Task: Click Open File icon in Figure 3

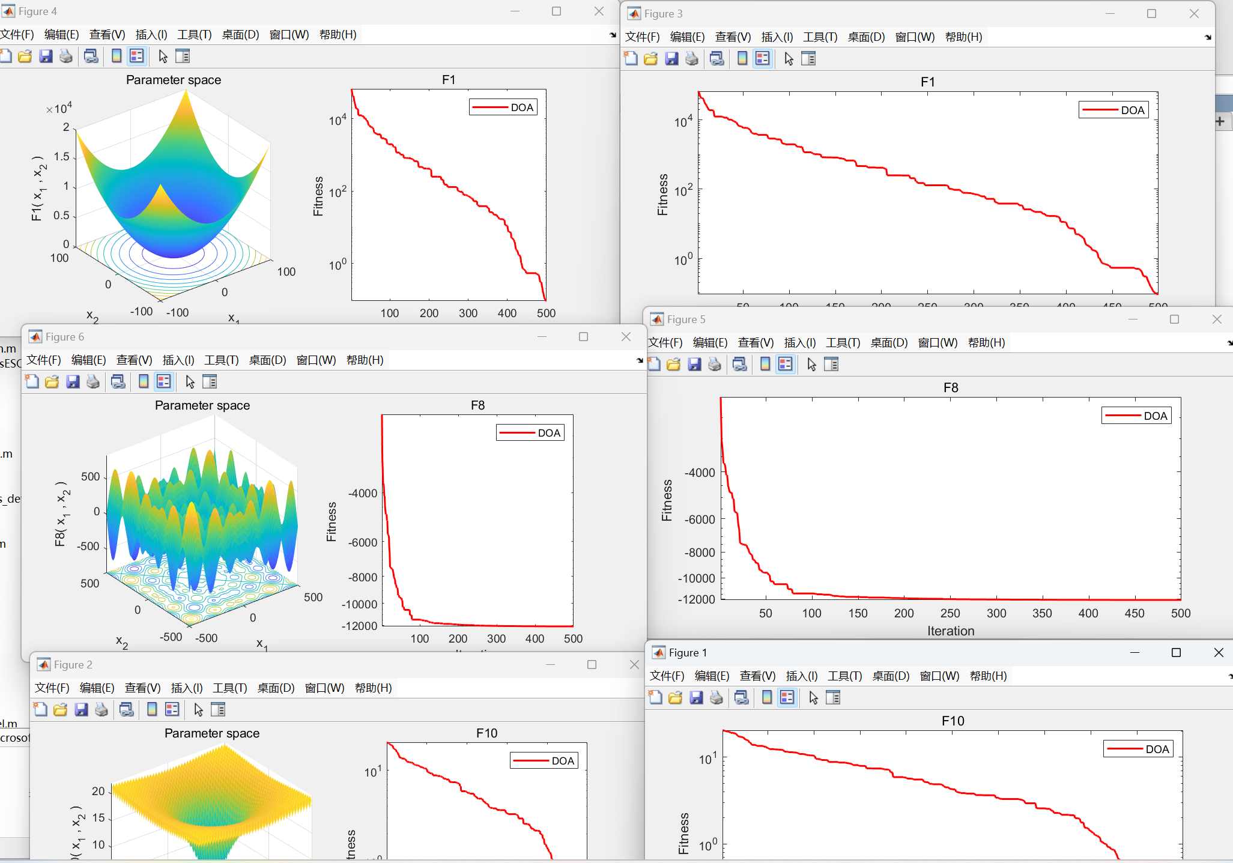Action: coord(650,59)
